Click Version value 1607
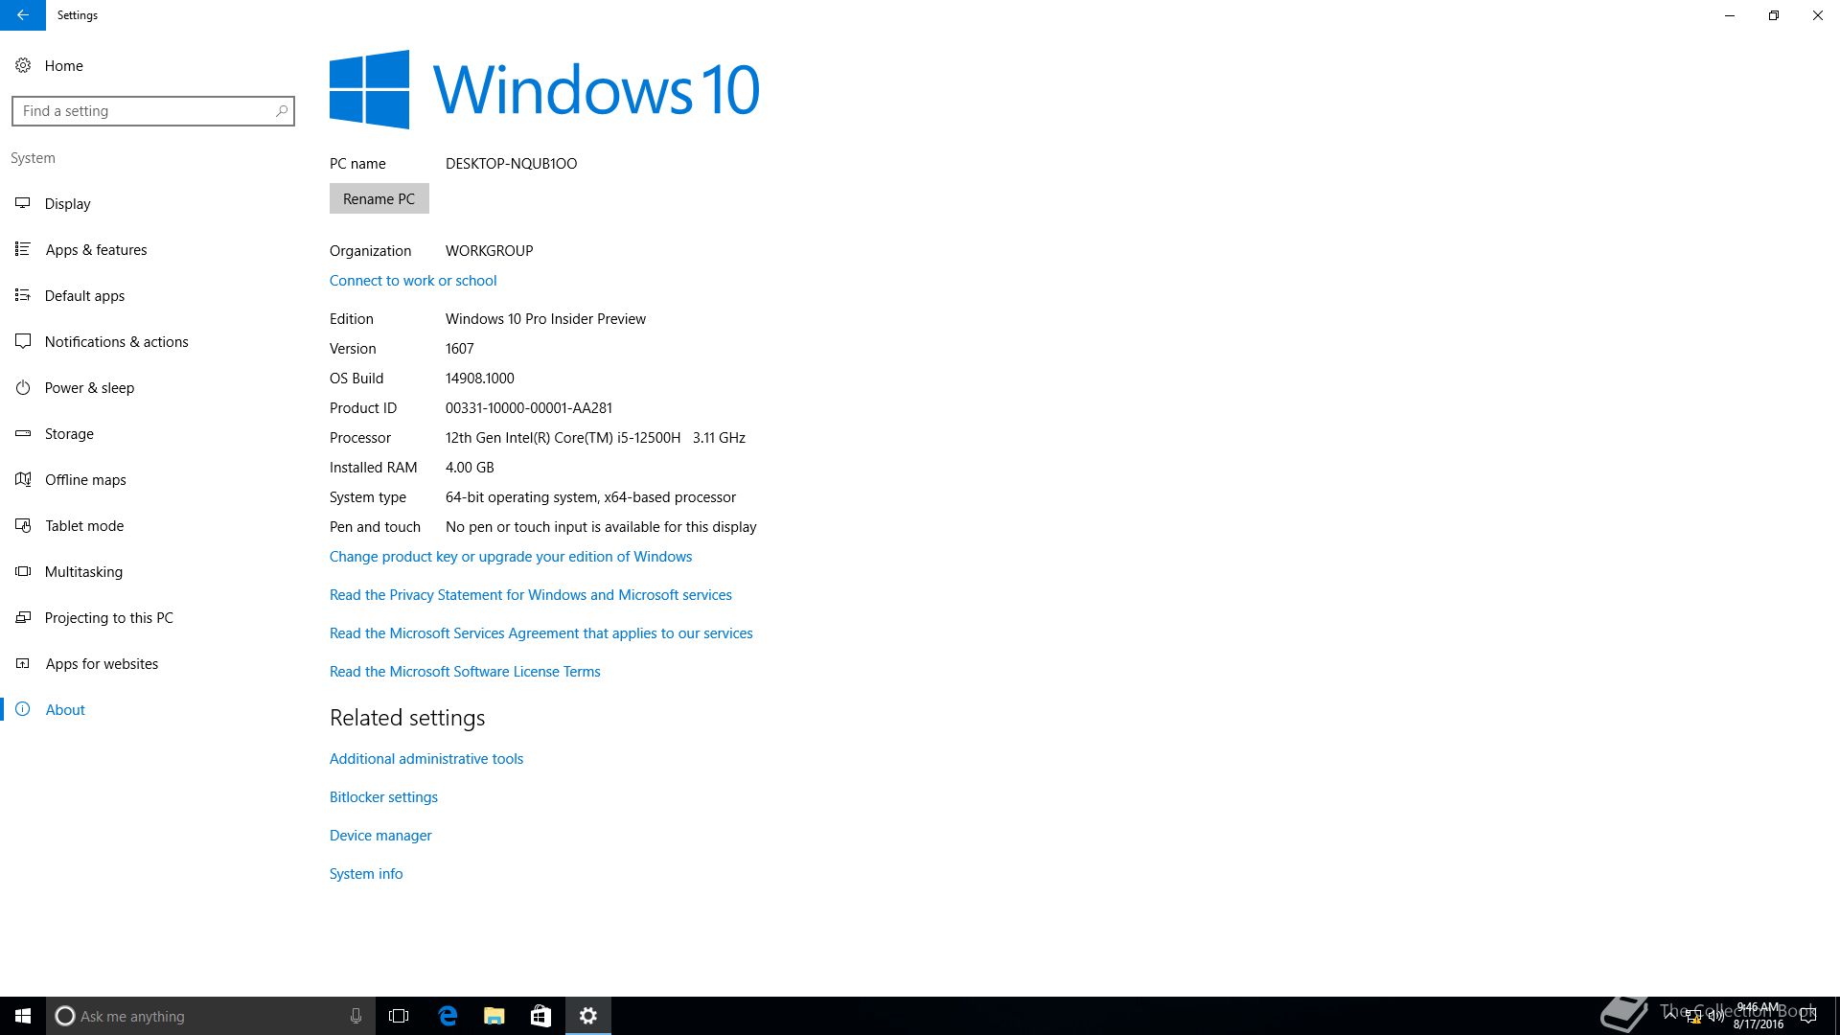Screen dimensions: 1840x1035 click(x=460, y=349)
